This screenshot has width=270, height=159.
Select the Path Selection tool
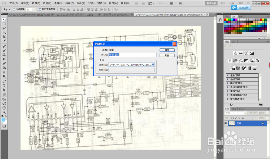pos(4,90)
